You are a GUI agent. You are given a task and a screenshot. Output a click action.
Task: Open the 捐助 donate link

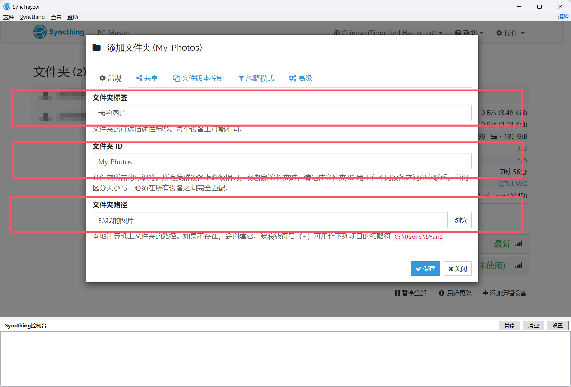[x=563, y=17]
